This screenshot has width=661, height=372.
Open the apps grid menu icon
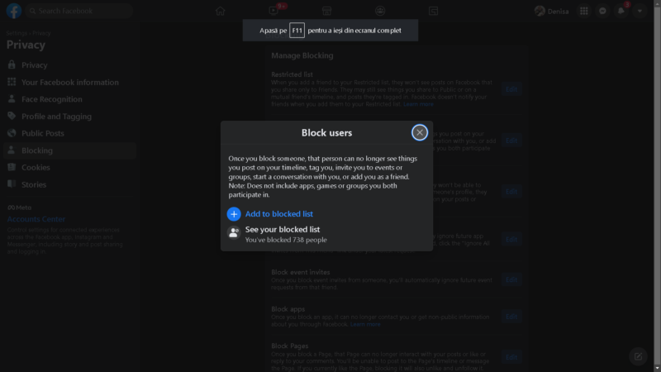point(584,12)
